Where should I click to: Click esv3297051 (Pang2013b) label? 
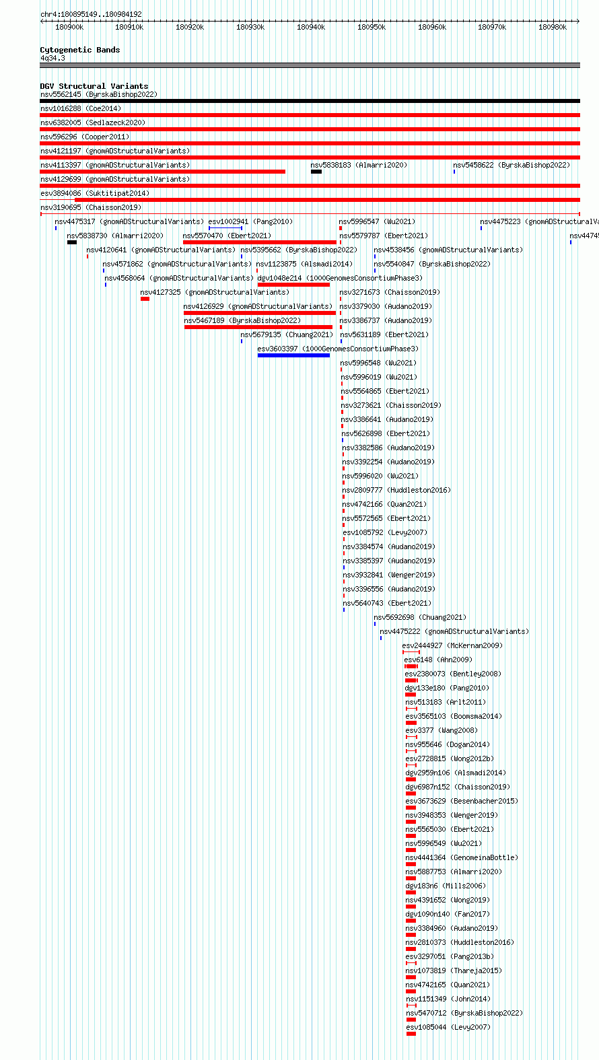click(x=450, y=957)
